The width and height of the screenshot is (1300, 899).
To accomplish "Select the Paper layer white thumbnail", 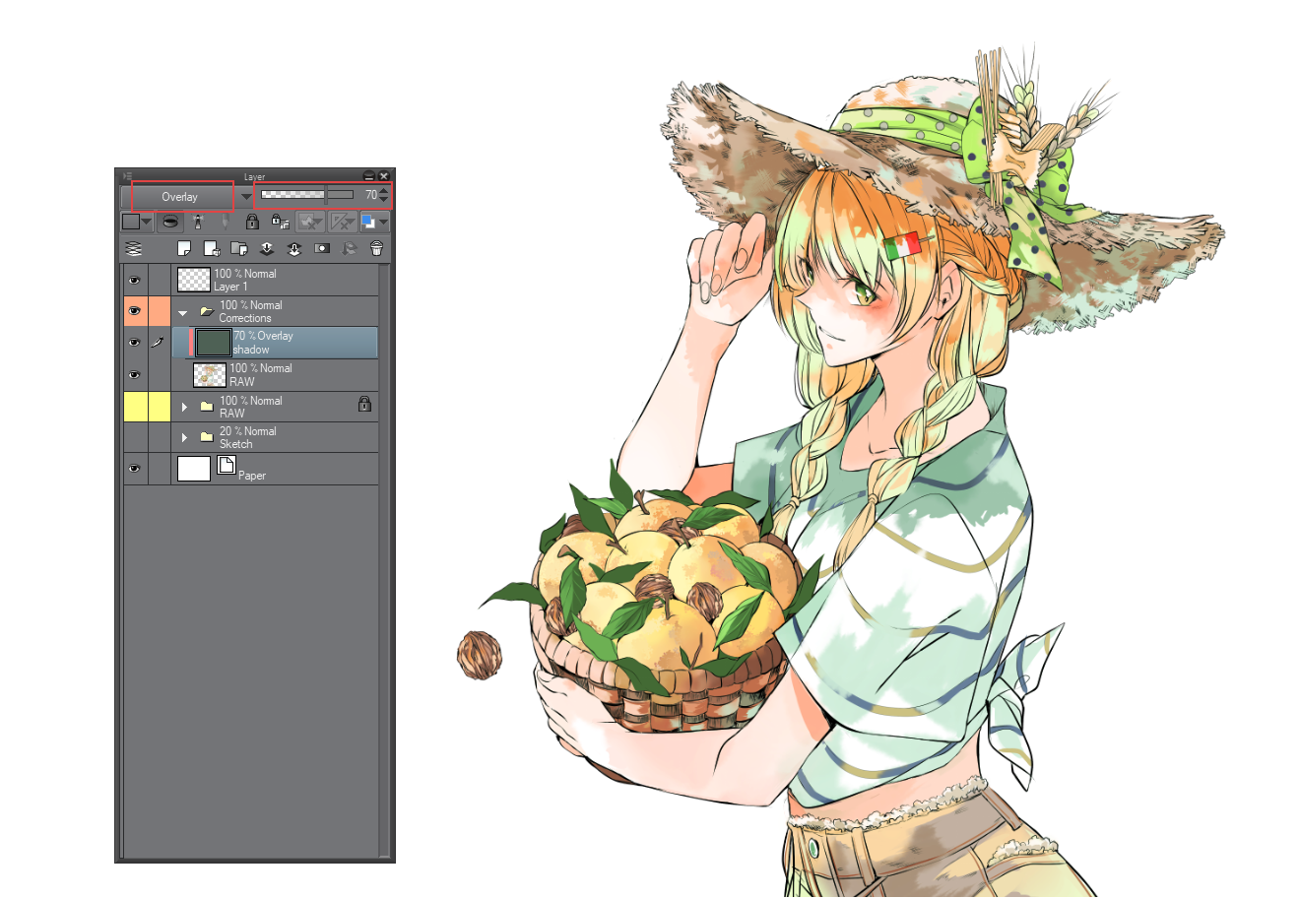I will point(194,469).
